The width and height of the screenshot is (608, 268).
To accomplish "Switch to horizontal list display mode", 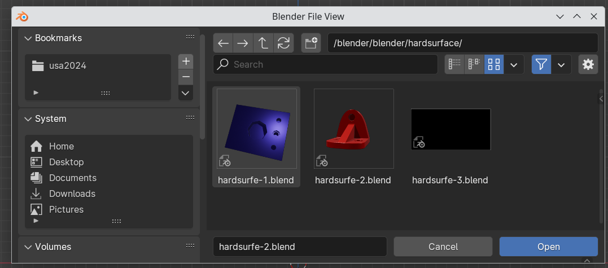I will click(474, 64).
